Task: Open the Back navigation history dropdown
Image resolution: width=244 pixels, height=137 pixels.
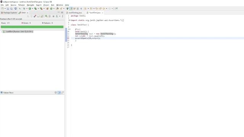Action: tap(107, 8)
